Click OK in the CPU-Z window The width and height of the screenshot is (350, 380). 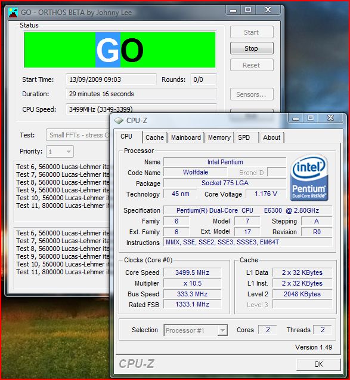(x=318, y=364)
